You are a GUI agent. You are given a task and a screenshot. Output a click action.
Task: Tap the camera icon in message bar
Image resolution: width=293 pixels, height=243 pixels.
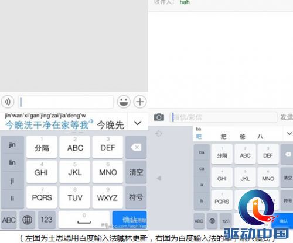[159, 117]
